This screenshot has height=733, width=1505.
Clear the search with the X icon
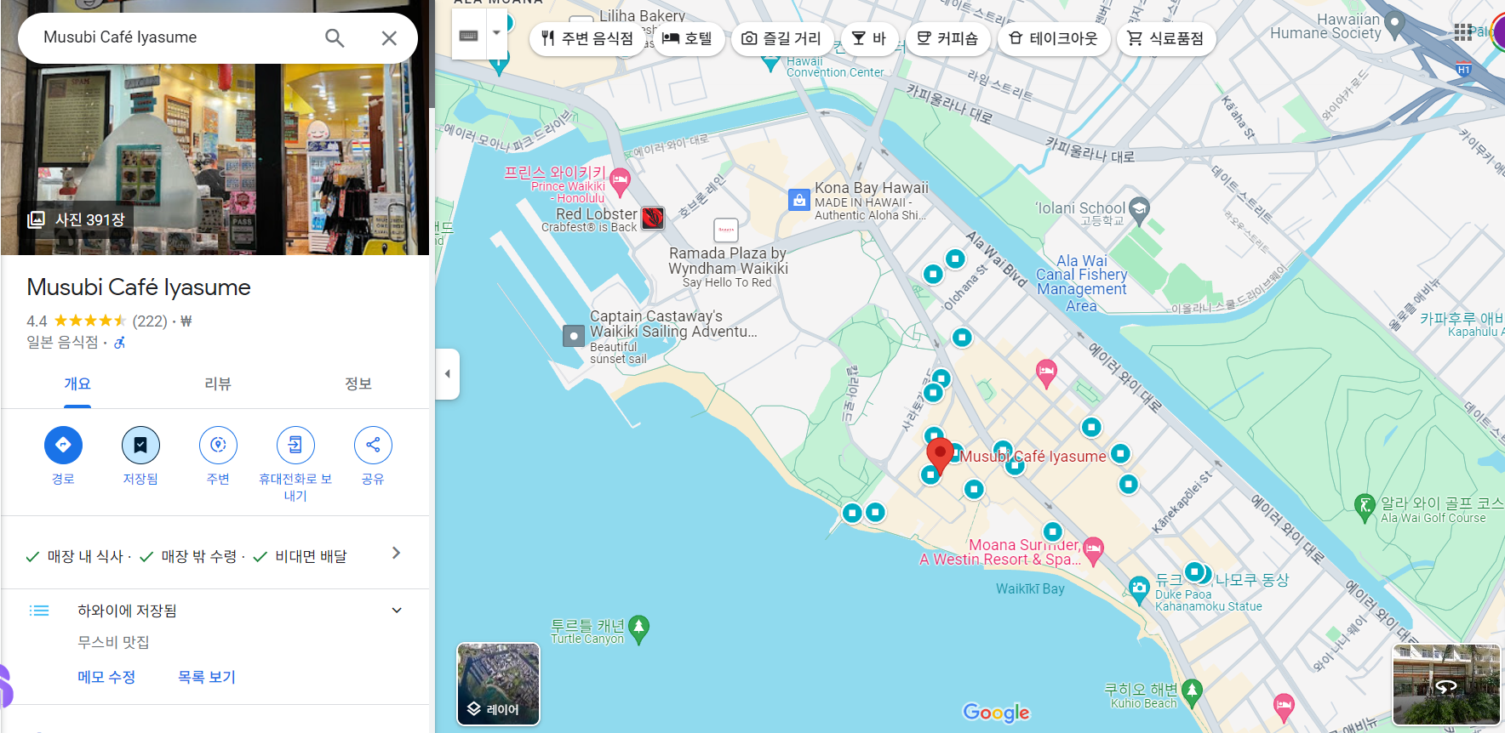coord(389,38)
